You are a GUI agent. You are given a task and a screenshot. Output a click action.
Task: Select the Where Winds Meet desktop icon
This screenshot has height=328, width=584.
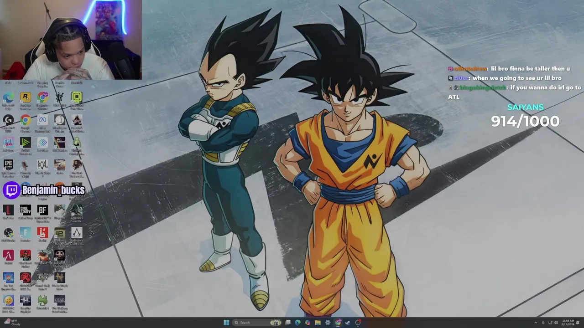coord(60,281)
